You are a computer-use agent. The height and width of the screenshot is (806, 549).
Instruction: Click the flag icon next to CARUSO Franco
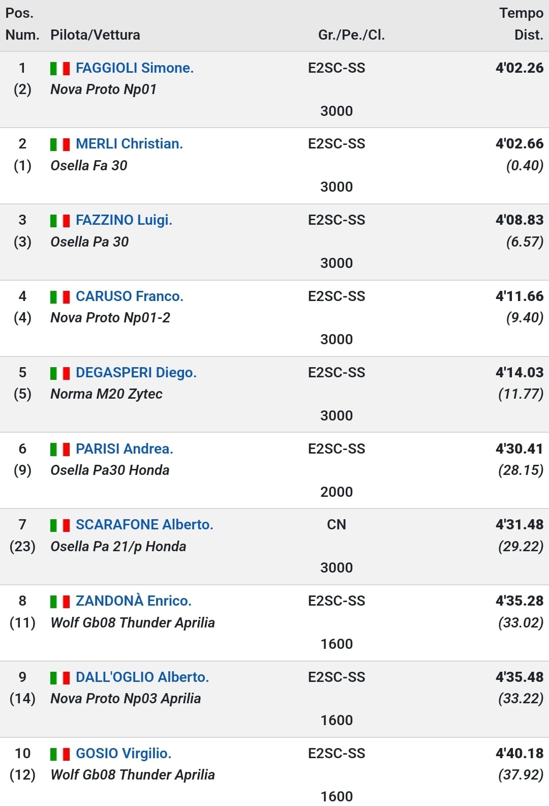click(x=60, y=296)
